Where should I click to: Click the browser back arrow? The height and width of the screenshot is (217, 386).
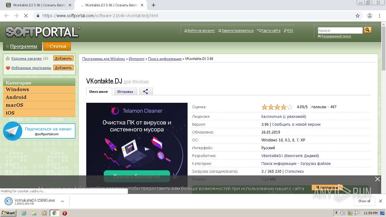click(x=7, y=16)
